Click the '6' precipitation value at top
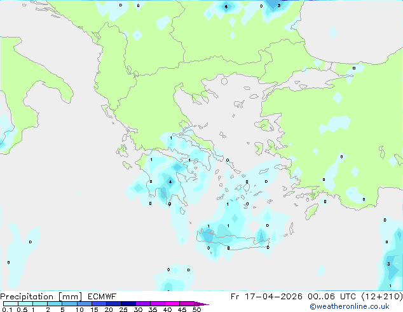 tap(226, 7)
